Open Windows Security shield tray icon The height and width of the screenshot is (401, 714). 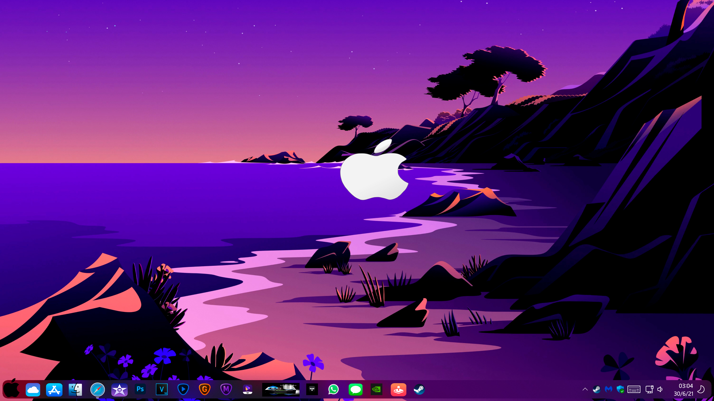(x=620, y=389)
